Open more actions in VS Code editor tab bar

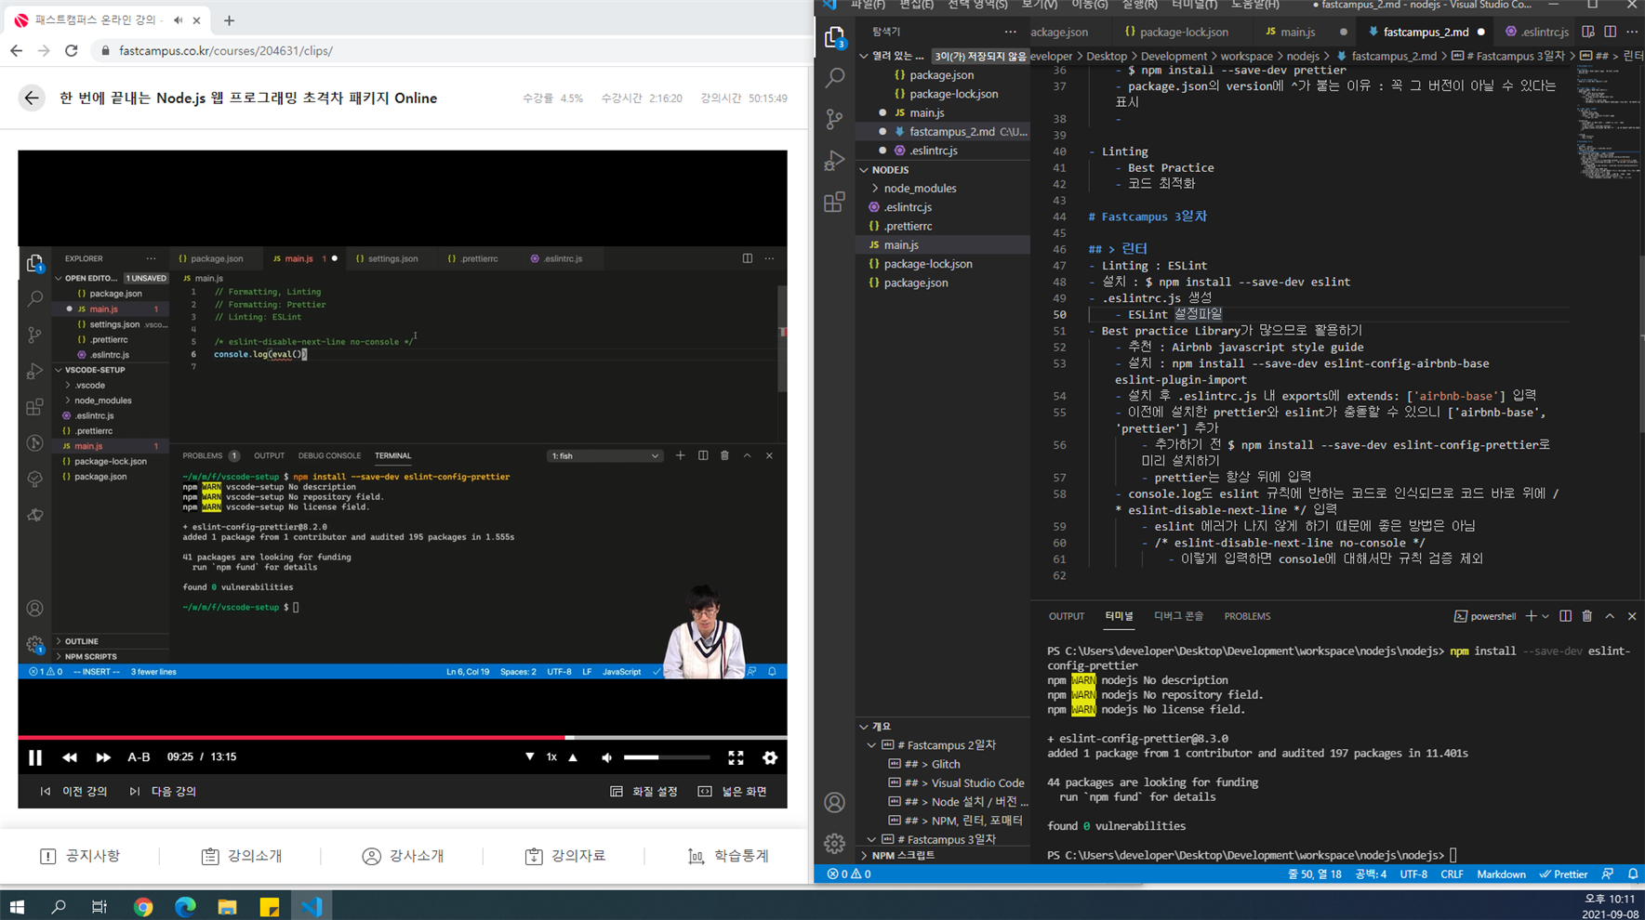[1632, 32]
